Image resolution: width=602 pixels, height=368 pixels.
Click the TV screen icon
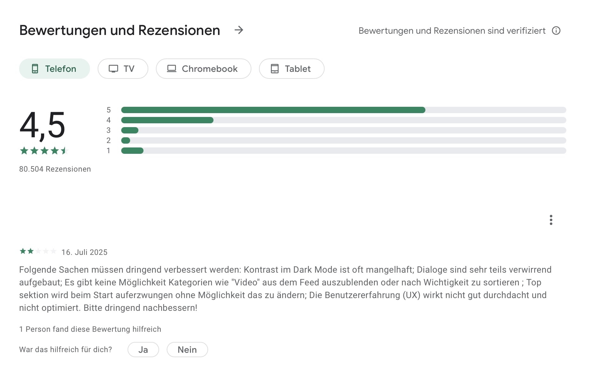tap(113, 69)
